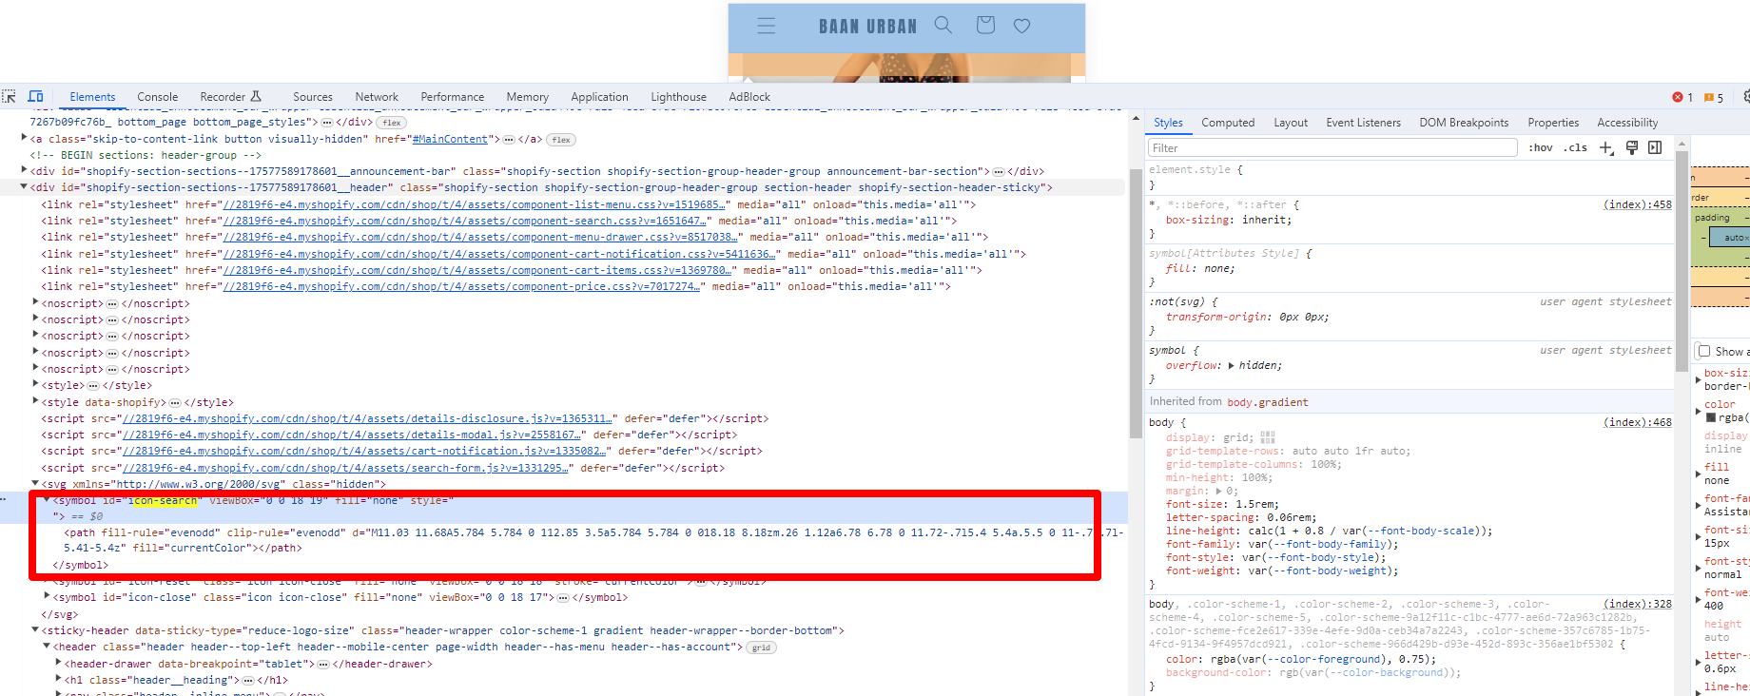
Task: Switch to the Performance tab
Action: point(453,97)
